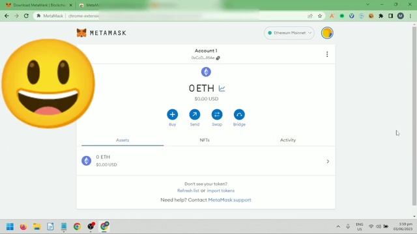Click the MetaMask fox logo
This screenshot has height=234, width=417.
coord(81,33)
